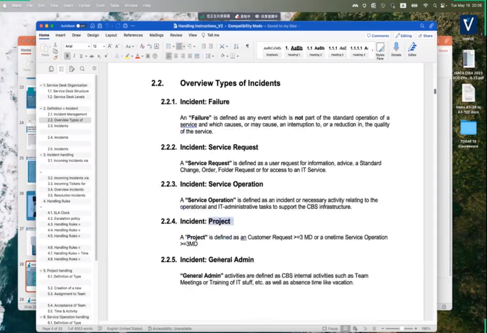Apply strikethrough formatting
487x333 pixels.
click(92, 56)
